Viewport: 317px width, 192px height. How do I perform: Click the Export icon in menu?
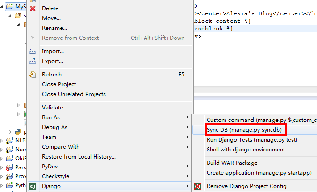(x=33, y=61)
